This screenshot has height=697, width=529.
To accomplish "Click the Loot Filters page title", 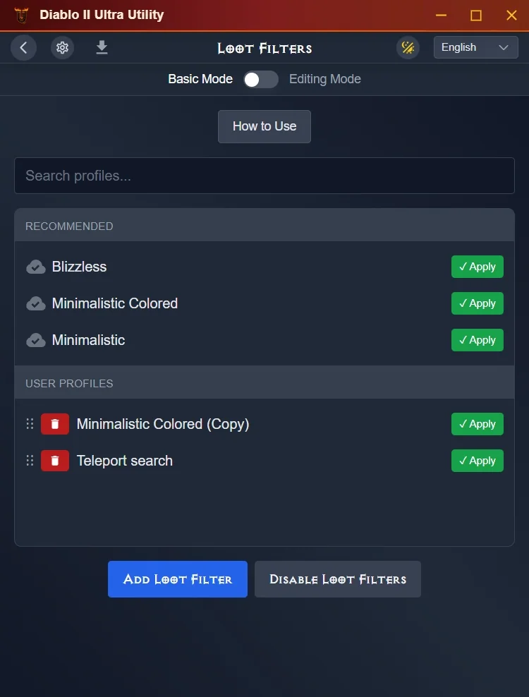I will pyautogui.click(x=264, y=48).
